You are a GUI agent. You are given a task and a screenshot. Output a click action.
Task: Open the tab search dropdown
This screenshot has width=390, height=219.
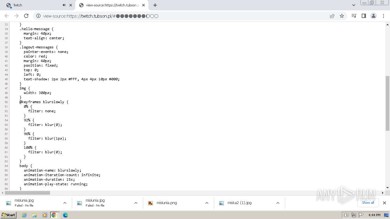pyautogui.click(x=353, y=5)
